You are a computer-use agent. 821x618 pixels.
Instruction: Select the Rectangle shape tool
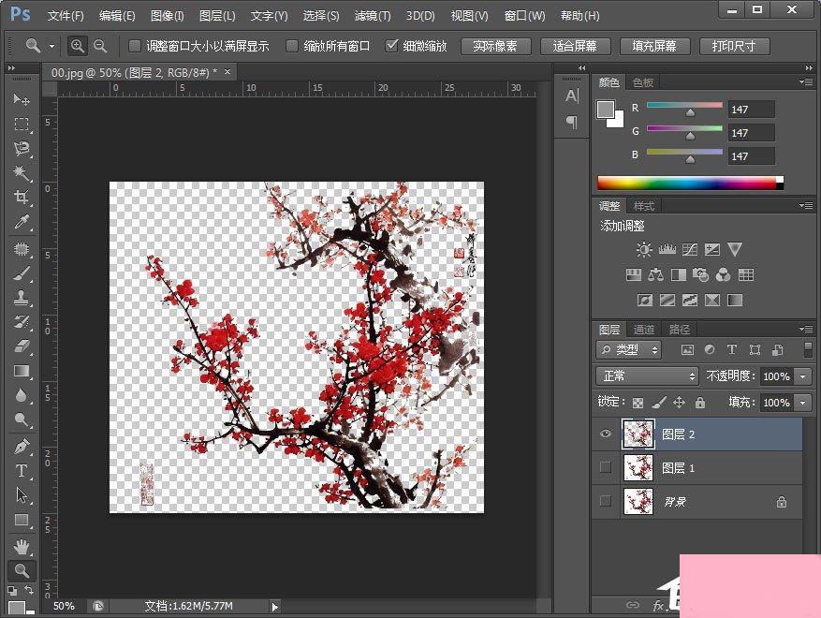coord(21,520)
